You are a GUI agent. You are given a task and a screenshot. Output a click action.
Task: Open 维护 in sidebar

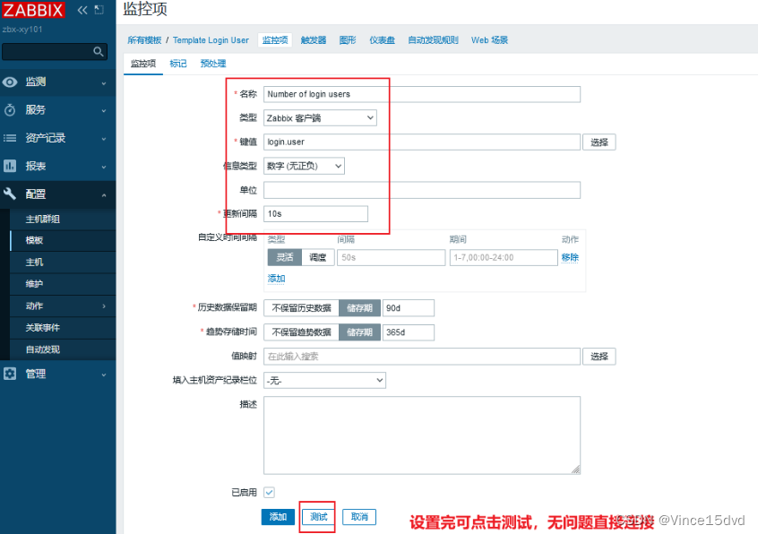[34, 284]
